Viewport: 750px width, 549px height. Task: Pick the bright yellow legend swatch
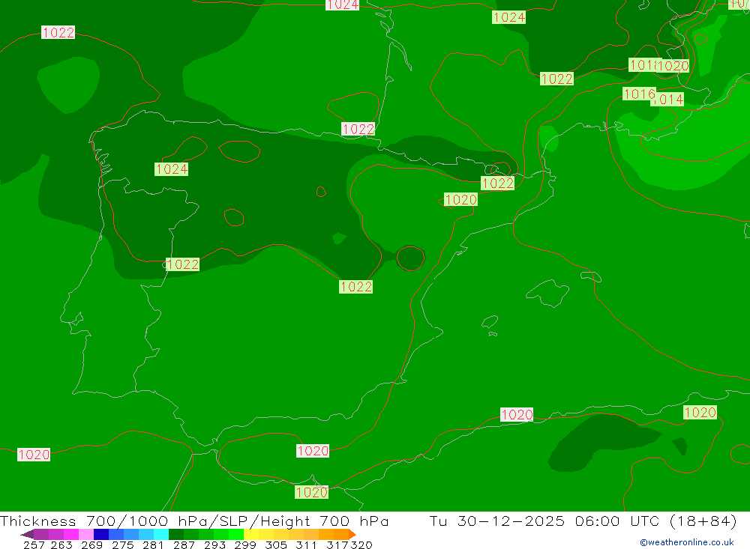coord(251,534)
